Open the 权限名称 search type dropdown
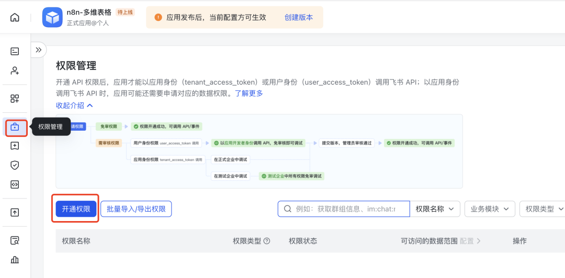Screen dimensions: 565x278 click(x=434, y=209)
